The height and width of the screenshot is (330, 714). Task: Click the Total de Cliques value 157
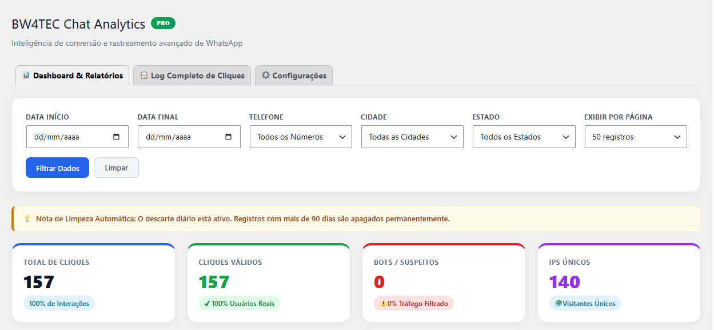[x=39, y=283]
